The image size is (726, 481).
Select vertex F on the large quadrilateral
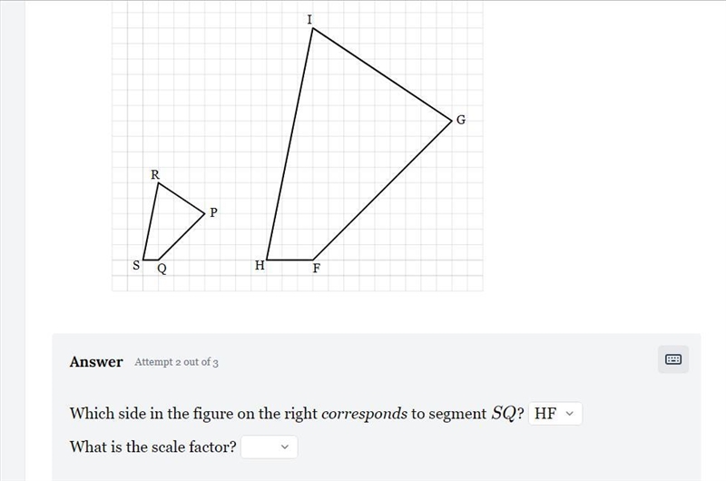pos(313,260)
